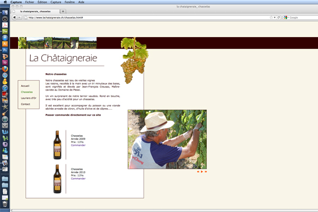The image size is (318, 212).
Task: Click the Applications folder in dock
Action: click(5, 179)
